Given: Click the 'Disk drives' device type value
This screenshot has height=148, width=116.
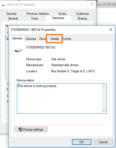Looking at the screenshot, I should click(58, 59).
